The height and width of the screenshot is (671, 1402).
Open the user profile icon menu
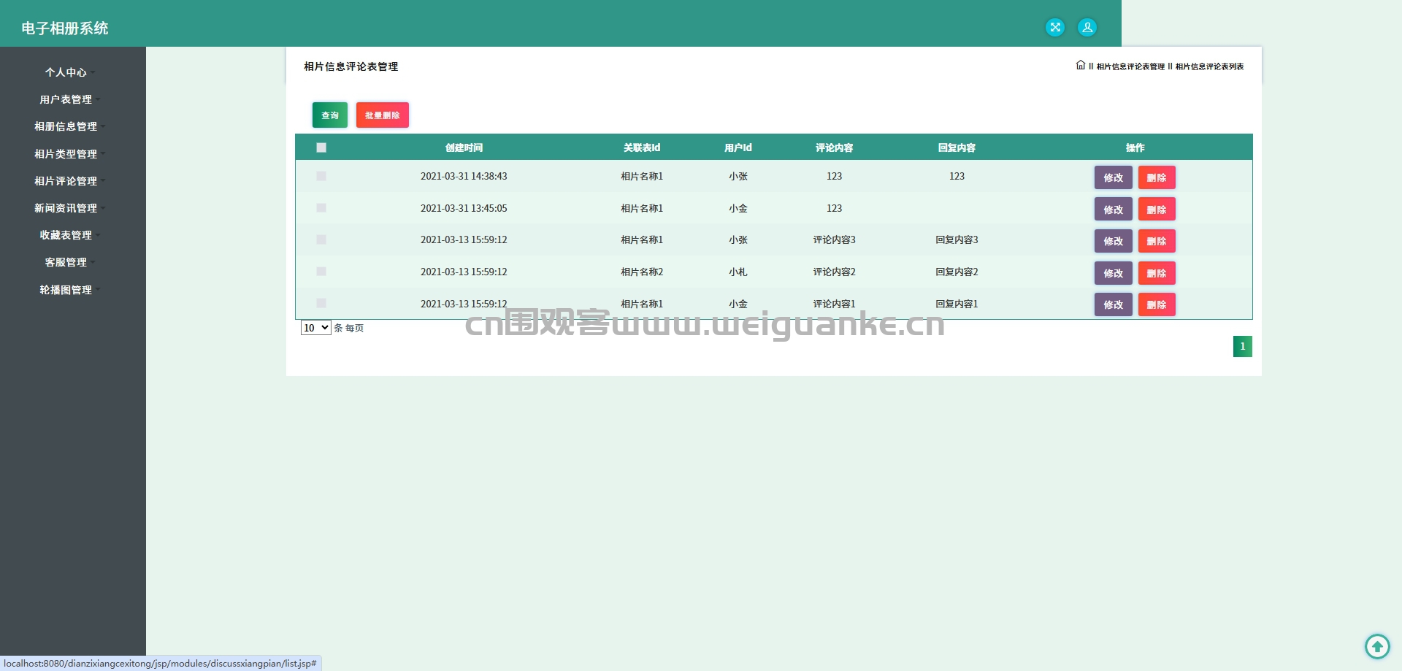click(1087, 27)
